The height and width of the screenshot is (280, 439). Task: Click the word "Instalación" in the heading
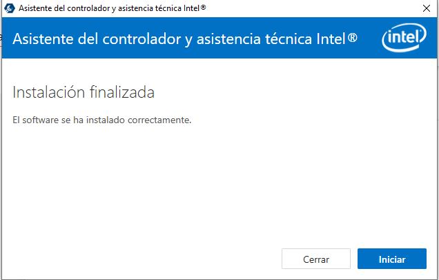pyautogui.click(x=52, y=91)
